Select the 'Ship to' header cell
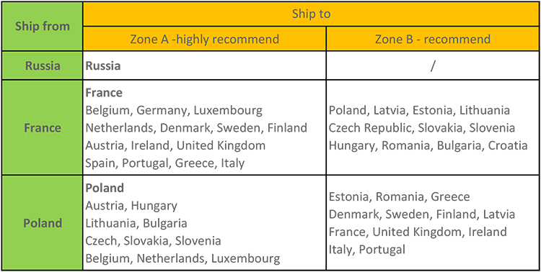This screenshot has width=541, height=272. coord(311,14)
